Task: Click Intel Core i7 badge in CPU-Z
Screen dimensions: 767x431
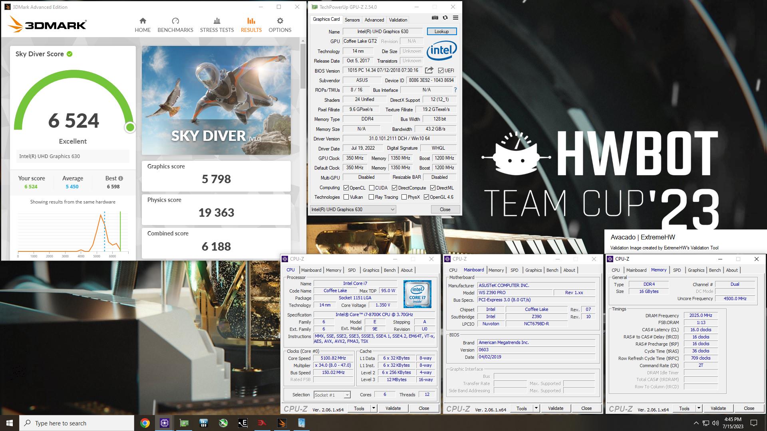Action: [417, 294]
